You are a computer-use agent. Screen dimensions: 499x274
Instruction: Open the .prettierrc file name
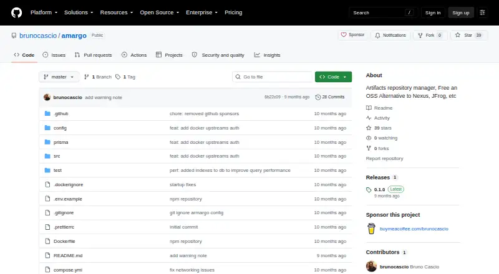pyautogui.click(x=64, y=227)
